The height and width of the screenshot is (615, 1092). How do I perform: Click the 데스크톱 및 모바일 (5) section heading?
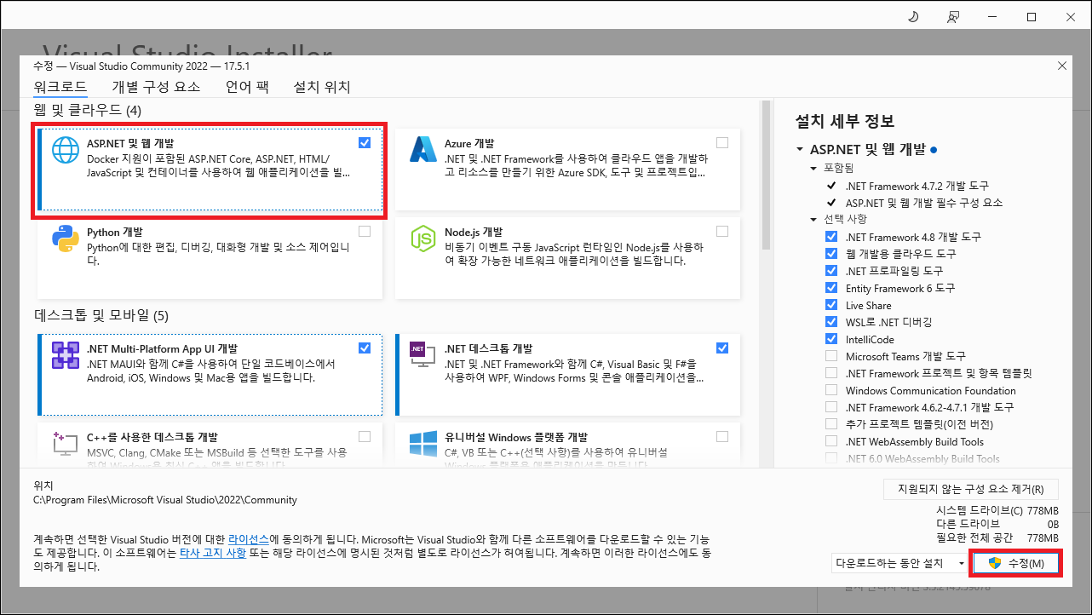(x=101, y=315)
